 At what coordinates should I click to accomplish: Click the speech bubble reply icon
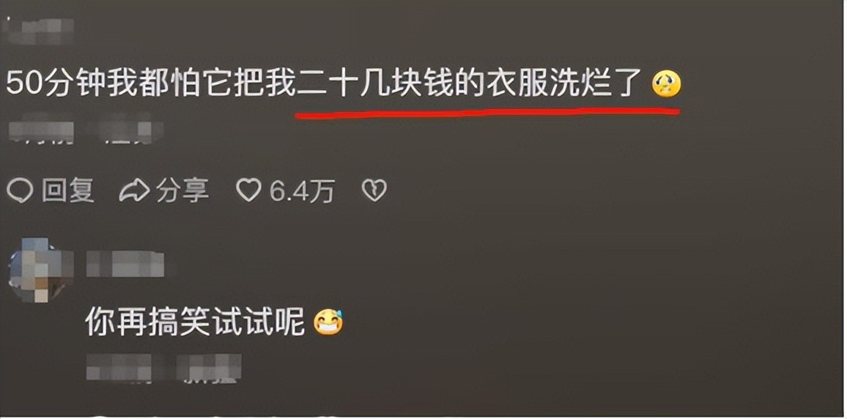(20, 191)
